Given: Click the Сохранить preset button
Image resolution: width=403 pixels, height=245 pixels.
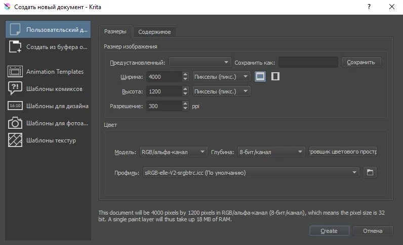Looking at the screenshot, I should (x=361, y=62).
